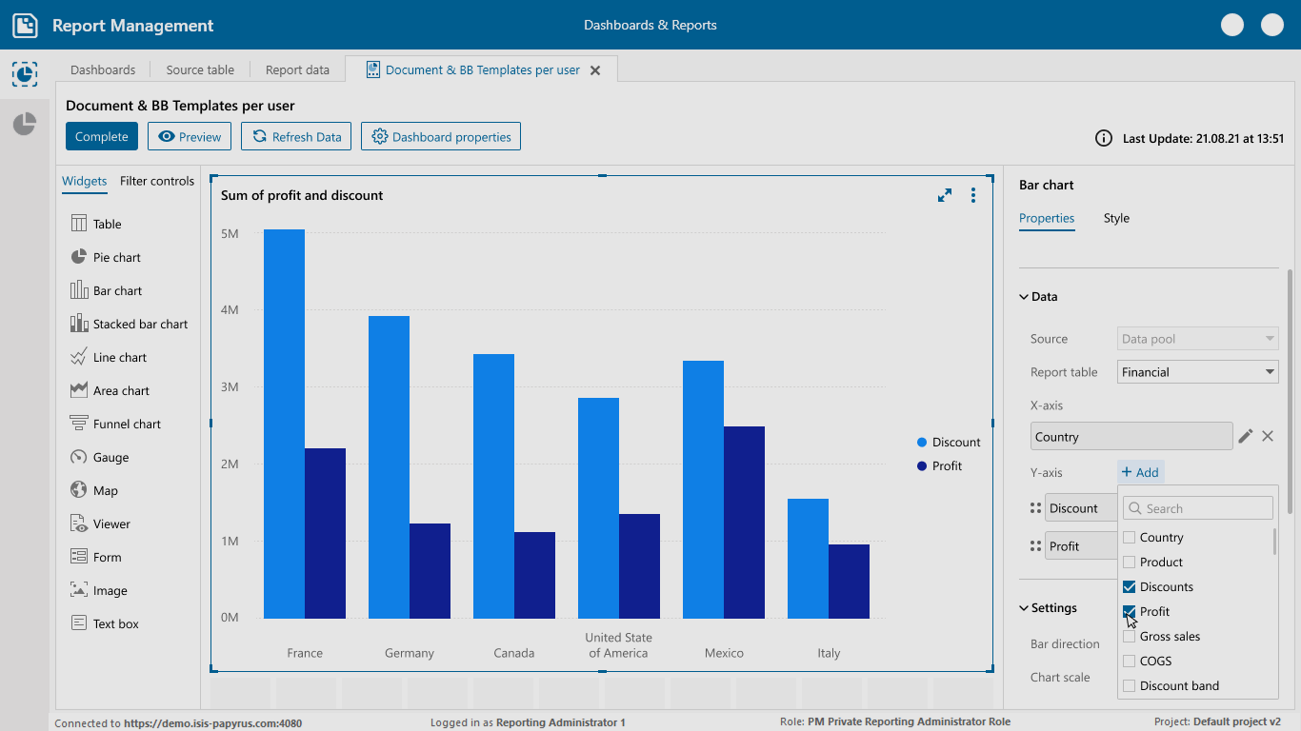1301x731 pixels.
Task: Open the chart's three-dot options menu
Action: (x=973, y=195)
